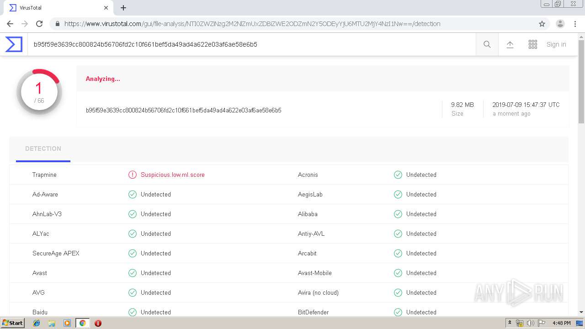Image resolution: width=585 pixels, height=329 pixels.
Task: Click the Trapmine engine name
Action: click(x=44, y=175)
